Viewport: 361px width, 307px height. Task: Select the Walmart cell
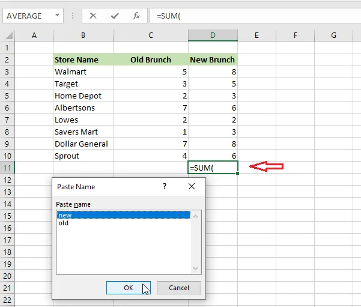tap(83, 71)
